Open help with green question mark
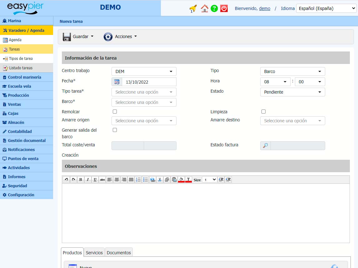358x268 pixels. point(214,8)
